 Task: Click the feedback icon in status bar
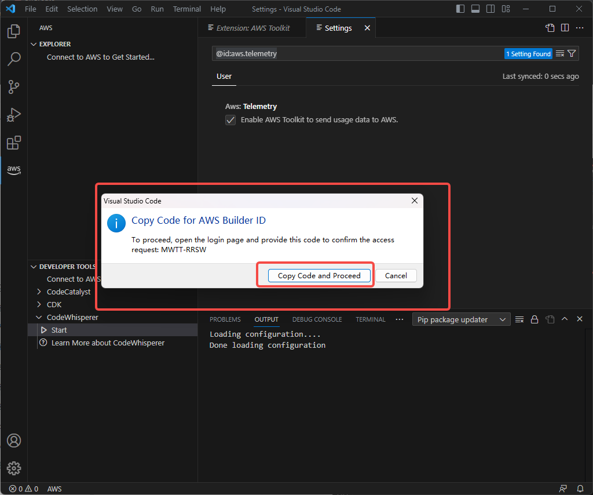(x=563, y=489)
